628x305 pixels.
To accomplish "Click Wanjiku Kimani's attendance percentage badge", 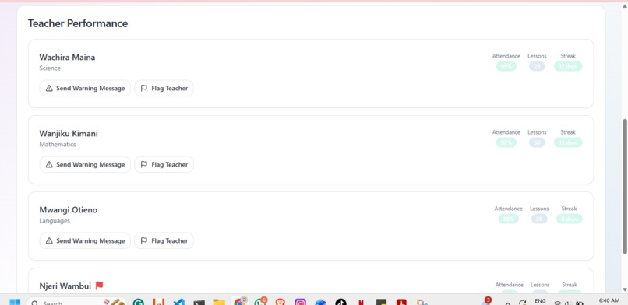I will [506, 142].
